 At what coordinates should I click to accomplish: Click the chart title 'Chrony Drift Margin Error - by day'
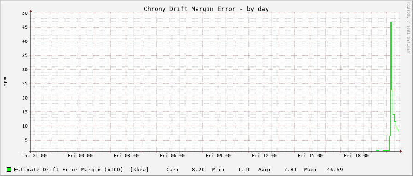coord(206,9)
